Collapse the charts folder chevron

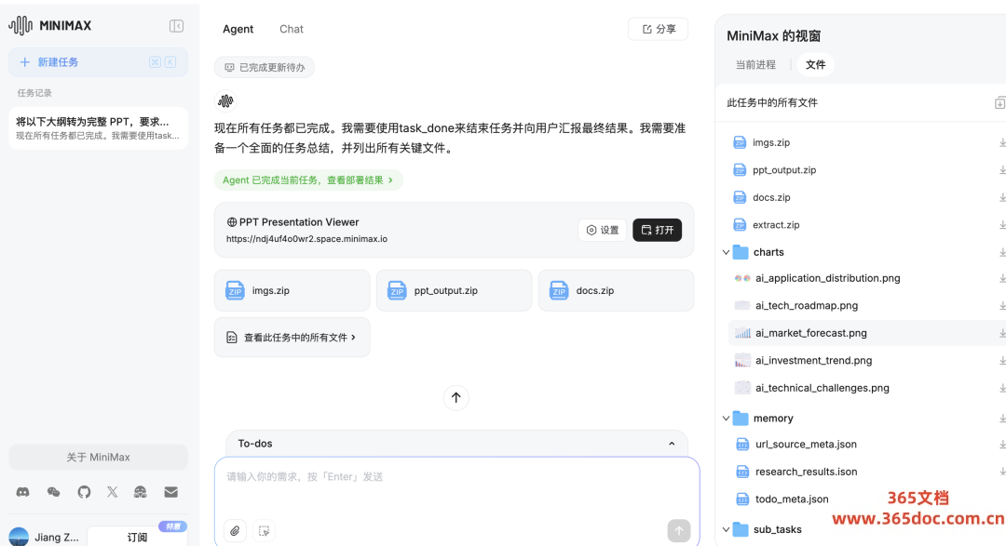pyautogui.click(x=726, y=252)
